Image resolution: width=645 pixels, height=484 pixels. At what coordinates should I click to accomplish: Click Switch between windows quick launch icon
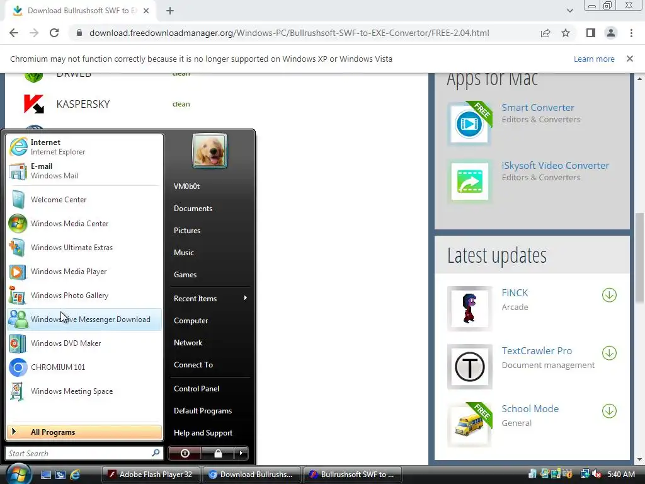click(60, 475)
